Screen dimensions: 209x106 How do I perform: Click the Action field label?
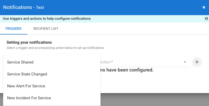pos(105,62)
